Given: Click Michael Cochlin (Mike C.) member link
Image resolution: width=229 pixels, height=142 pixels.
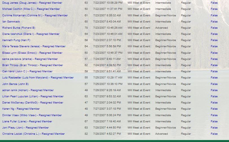Looking at the screenshot, I should 31,9.
